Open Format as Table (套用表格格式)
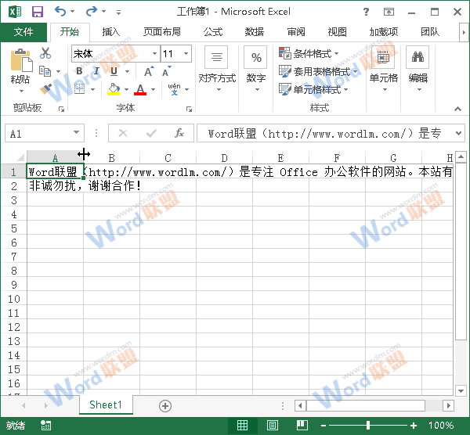The image size is (470, 435). coord(318,71)
